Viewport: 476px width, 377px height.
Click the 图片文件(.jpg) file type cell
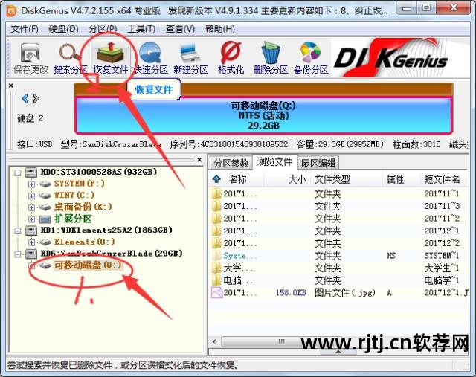click(x=345, y=293)
